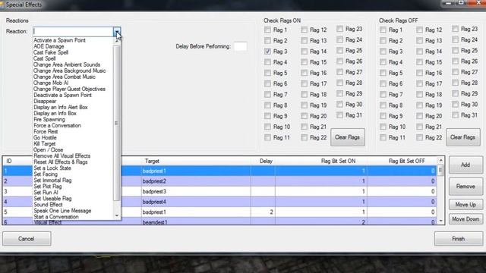Tick Flag 12 under Check Flags ON
Screen dimensions: 486x273
click(304, 30)
